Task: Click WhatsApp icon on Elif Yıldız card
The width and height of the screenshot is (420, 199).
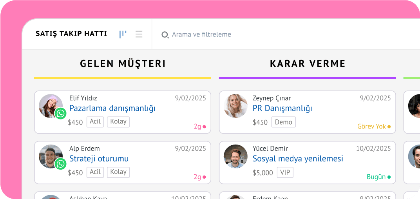Action: 60,114
